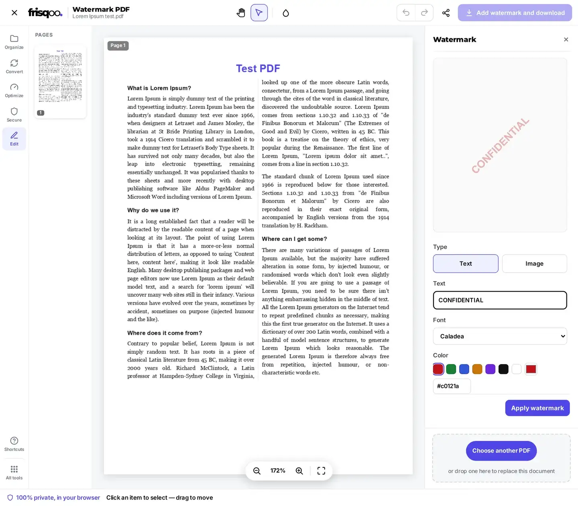Viewport: 578px width, 506px height.
Task: Click the watermark droplet tool
Action: pyautogui.click(x=286, y=13)
